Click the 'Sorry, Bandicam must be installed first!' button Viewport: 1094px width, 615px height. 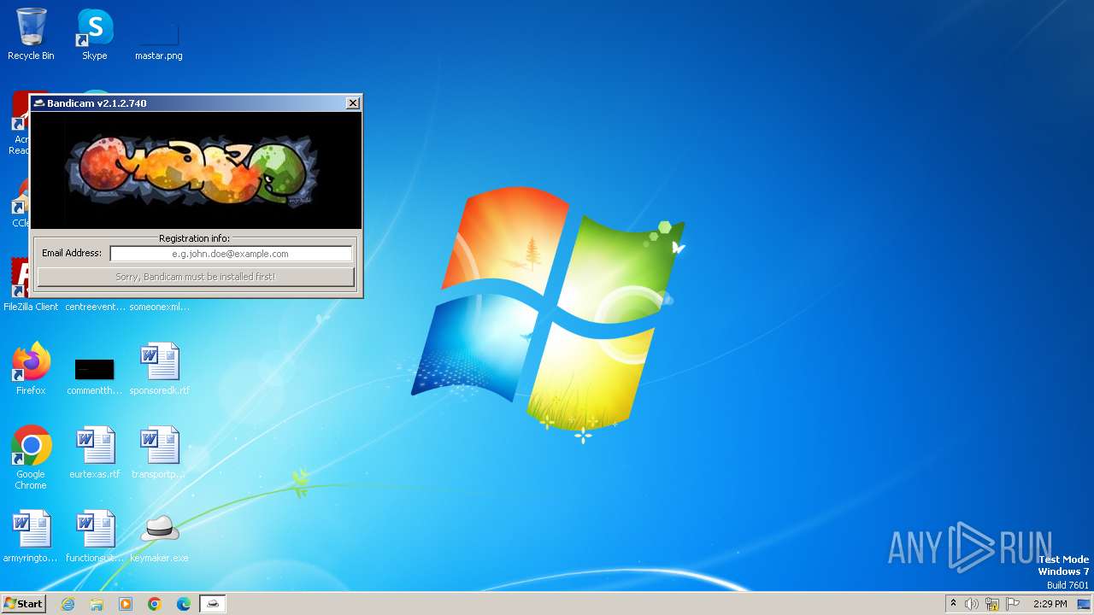click(196, 277)
